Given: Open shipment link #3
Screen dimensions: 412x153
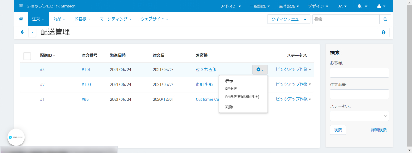Looking at the screenshot, I should pyautogui.click(x=42, y=70).
